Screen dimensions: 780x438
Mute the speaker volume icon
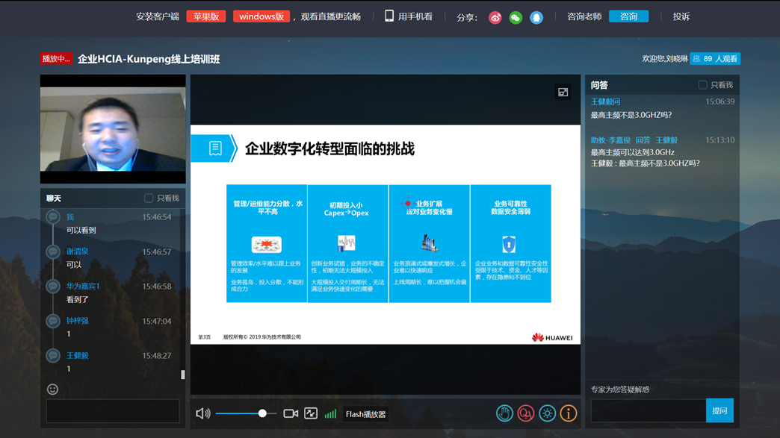click(x=204, y=413)
